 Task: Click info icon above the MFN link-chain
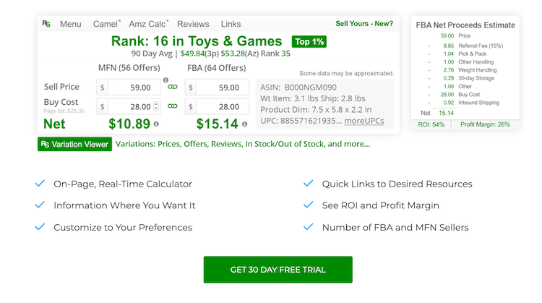pos(165,80)
